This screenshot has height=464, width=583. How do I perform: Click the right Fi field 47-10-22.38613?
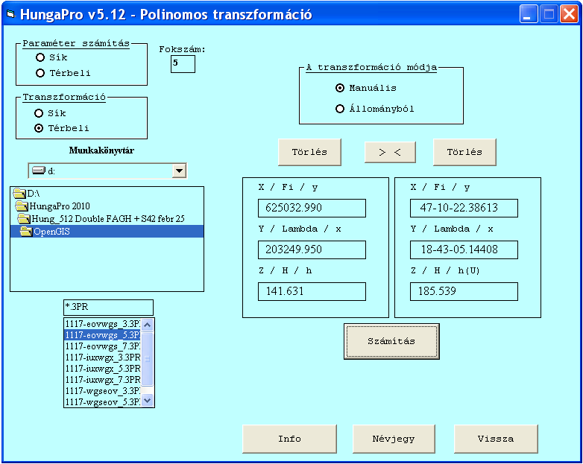pos(464,208)
